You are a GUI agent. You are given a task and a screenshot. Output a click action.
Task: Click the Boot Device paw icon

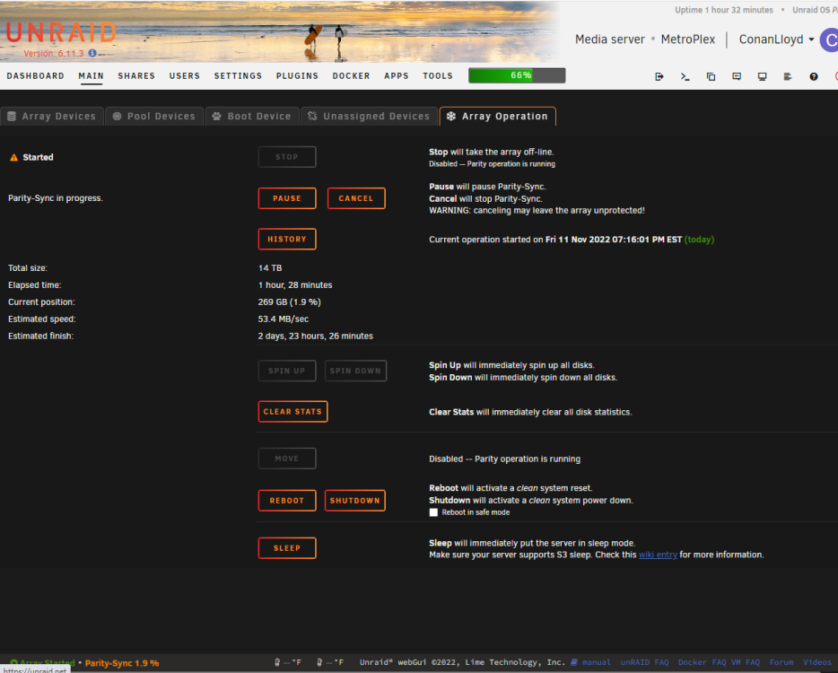(x=216, y=116)
